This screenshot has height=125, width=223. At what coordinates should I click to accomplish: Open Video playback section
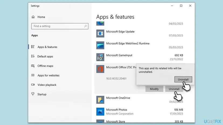pyautogui.click(x=47, y=85)
